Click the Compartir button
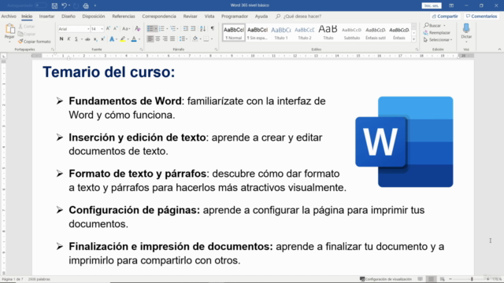 pos(445,17)
